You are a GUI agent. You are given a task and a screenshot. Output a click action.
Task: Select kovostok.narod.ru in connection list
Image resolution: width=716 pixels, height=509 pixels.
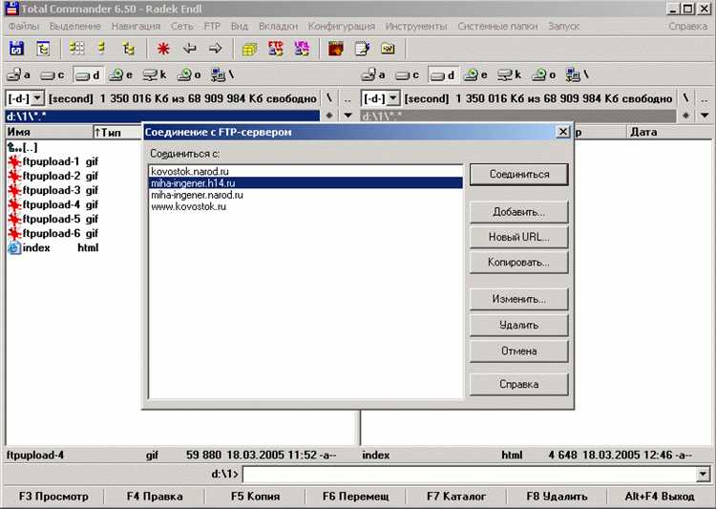click(305, 171)
